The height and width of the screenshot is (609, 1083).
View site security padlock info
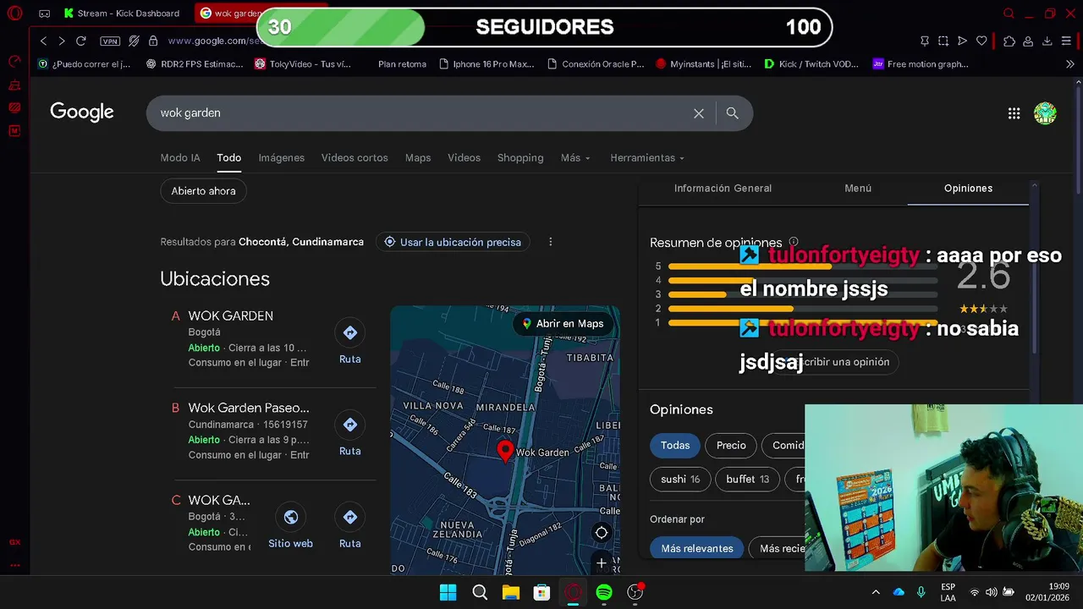coord(153,41)
